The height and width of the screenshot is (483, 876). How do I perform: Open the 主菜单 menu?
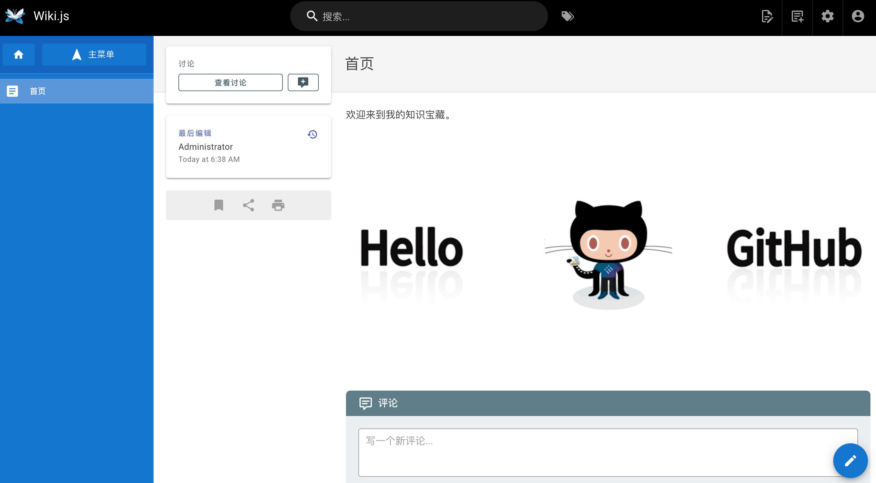coord(94,54)
